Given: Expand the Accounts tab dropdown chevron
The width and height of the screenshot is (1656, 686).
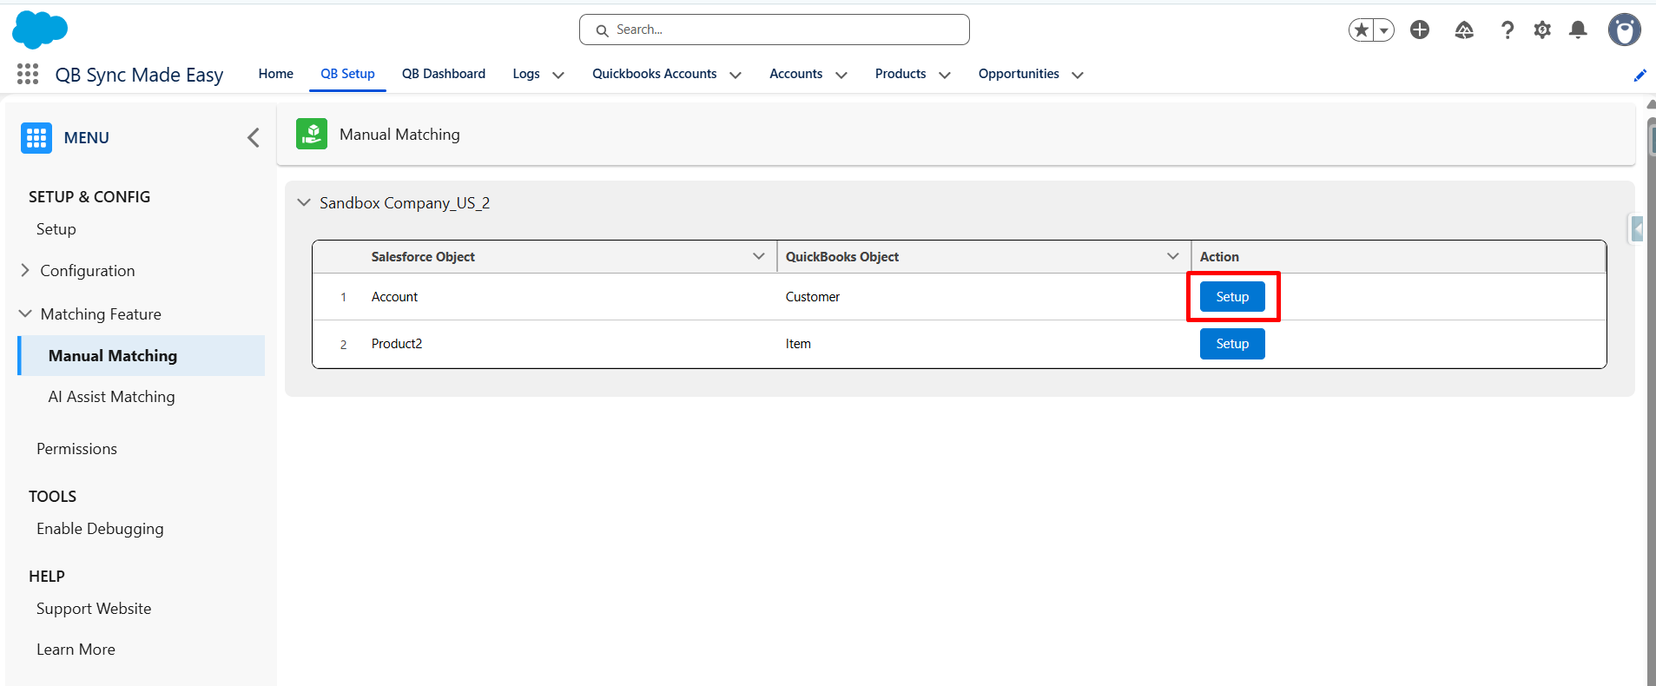Looking at the screenshot, I should (x=841, y=75).
